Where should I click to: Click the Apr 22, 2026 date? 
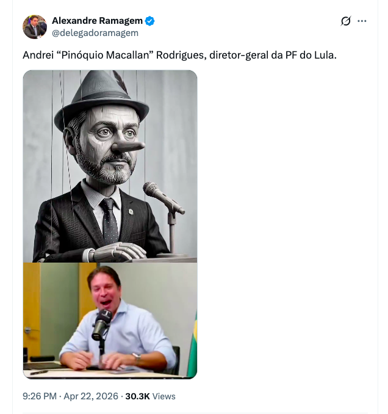click(x=90, y=396)
